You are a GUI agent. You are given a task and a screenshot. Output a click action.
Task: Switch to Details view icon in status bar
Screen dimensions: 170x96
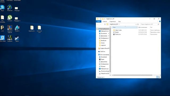pos(157,77)
